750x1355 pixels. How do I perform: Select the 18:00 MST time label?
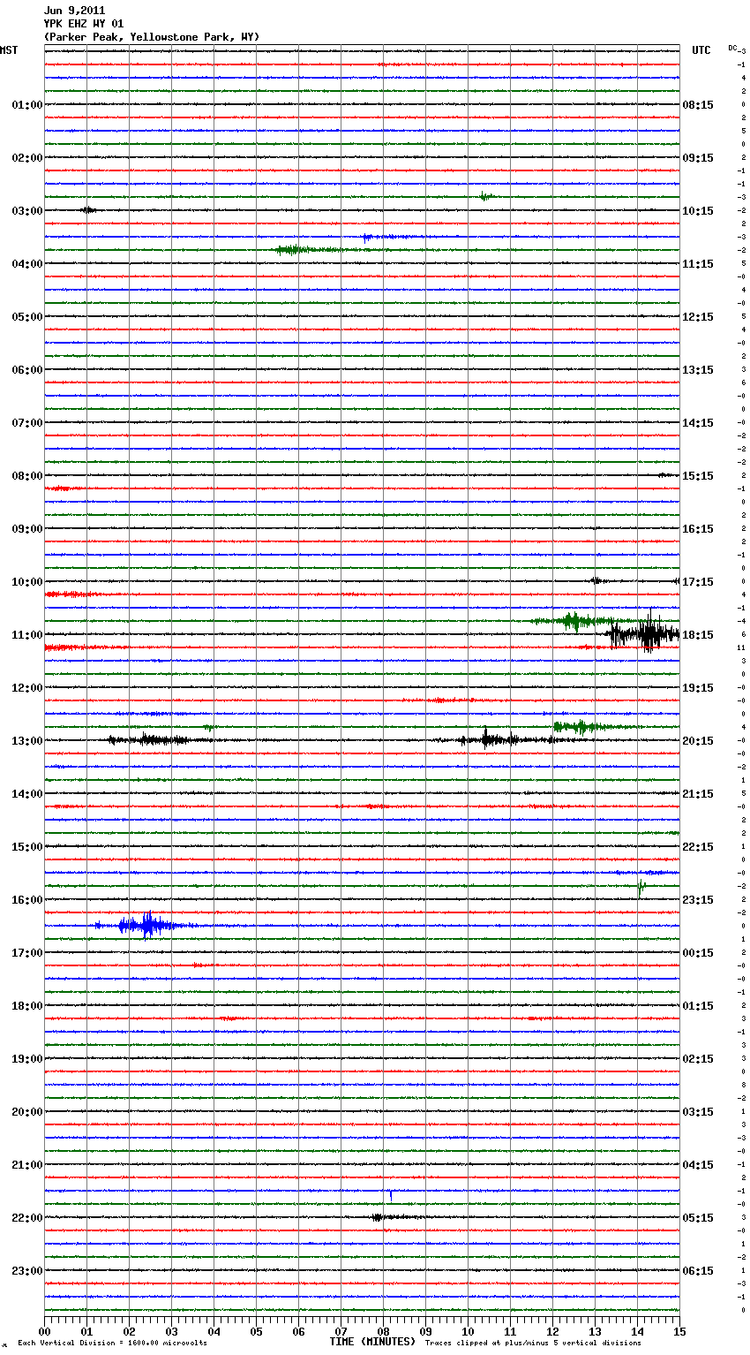tap(27, 1006)
